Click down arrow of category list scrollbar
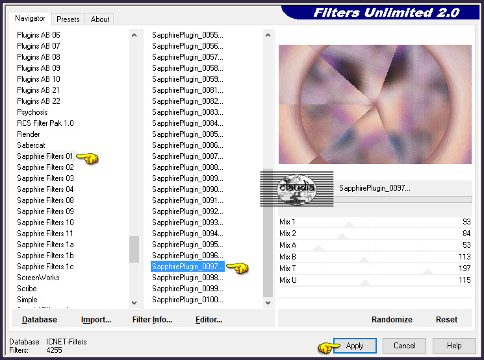The height and width of the screenshot is (360, 484). [134, 303]
